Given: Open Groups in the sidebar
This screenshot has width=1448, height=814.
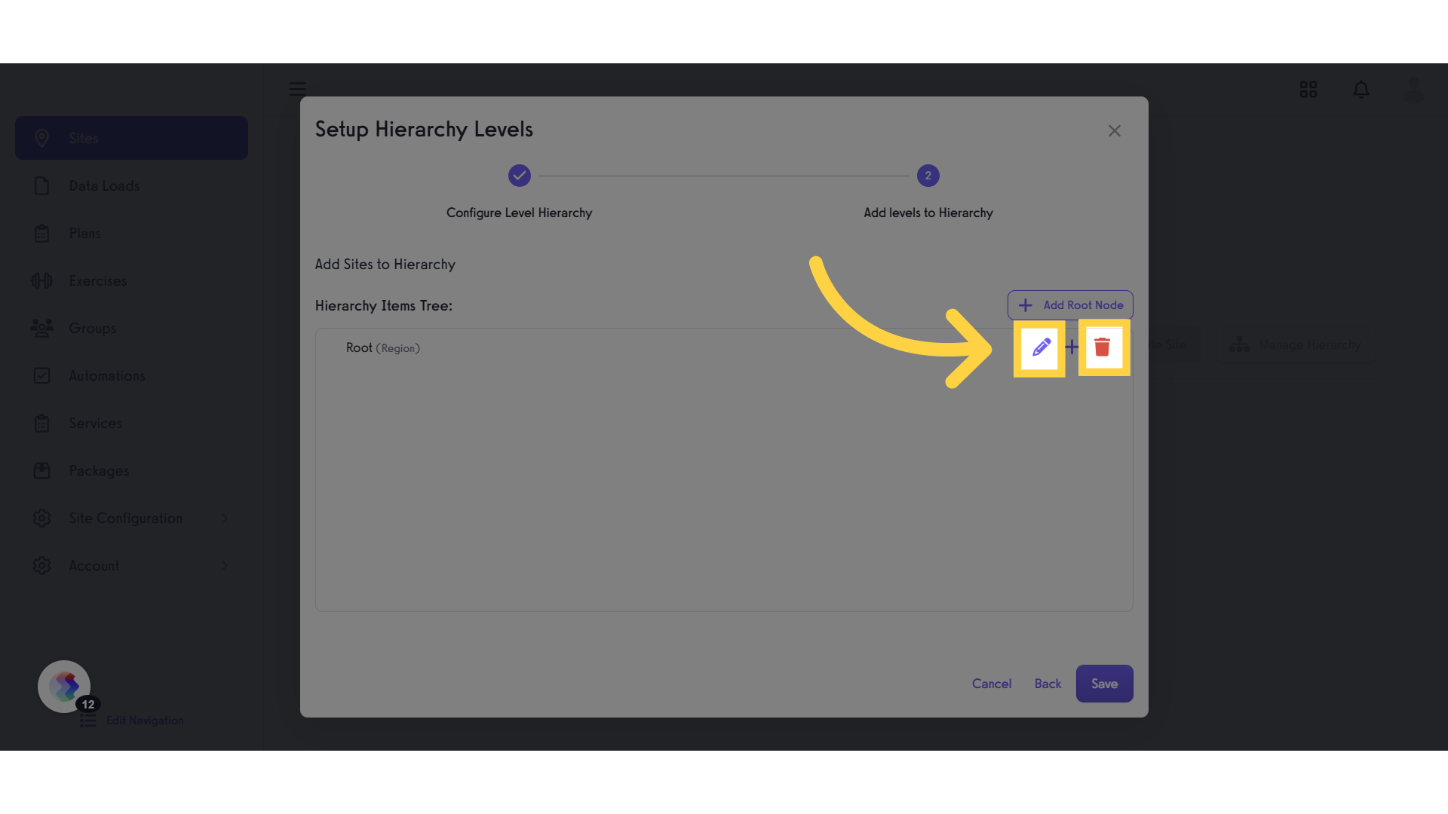Looking at the screenshot, I should click(x=131, y=328).
